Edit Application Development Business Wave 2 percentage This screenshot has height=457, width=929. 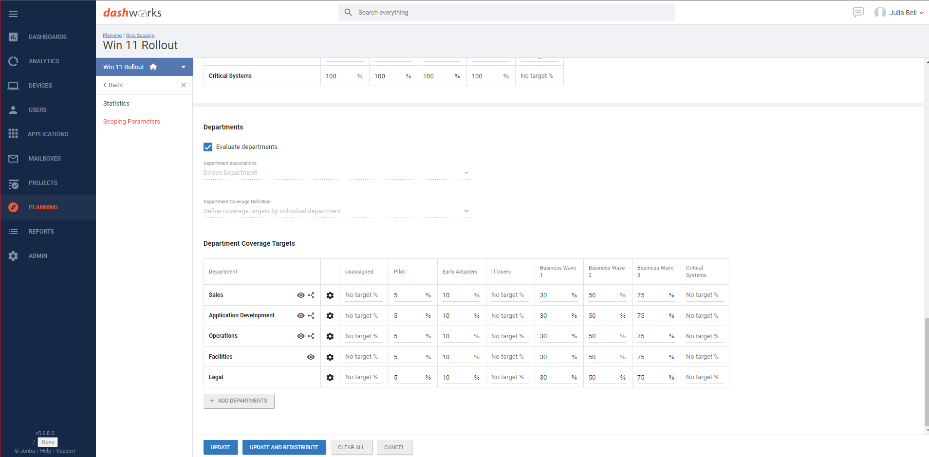(608, 316)
